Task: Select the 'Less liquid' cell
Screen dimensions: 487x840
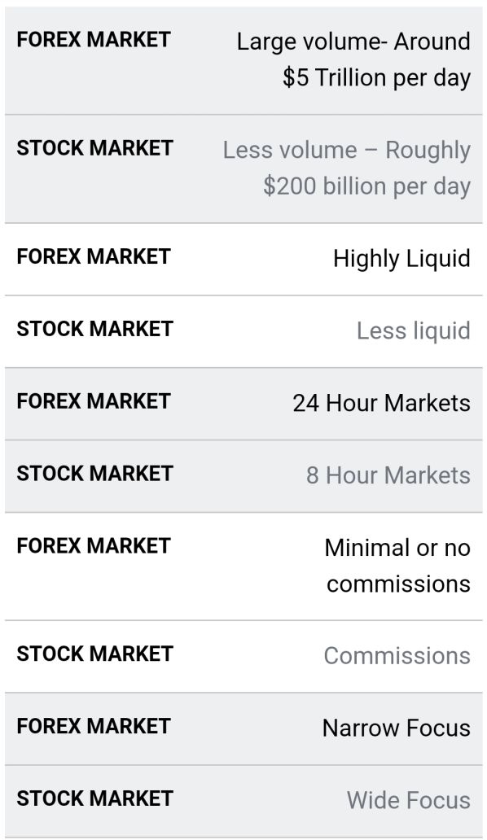Action: point(414,331)
